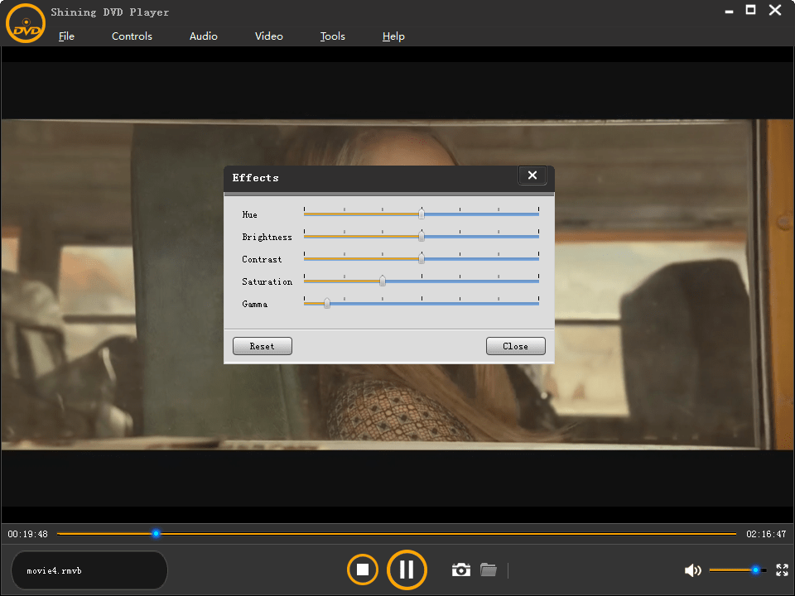Screen dimensions: 795x596
Task: Take a snapshot of the video
Action: 460,570
